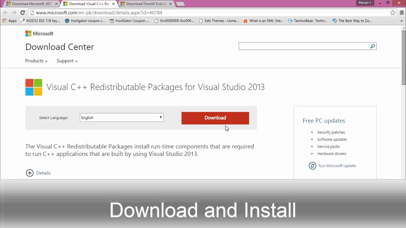Click the 'Security patches' list item
The width and height of the screenshot is (406, 228).
pyautogui.click(x=331, y=132)
